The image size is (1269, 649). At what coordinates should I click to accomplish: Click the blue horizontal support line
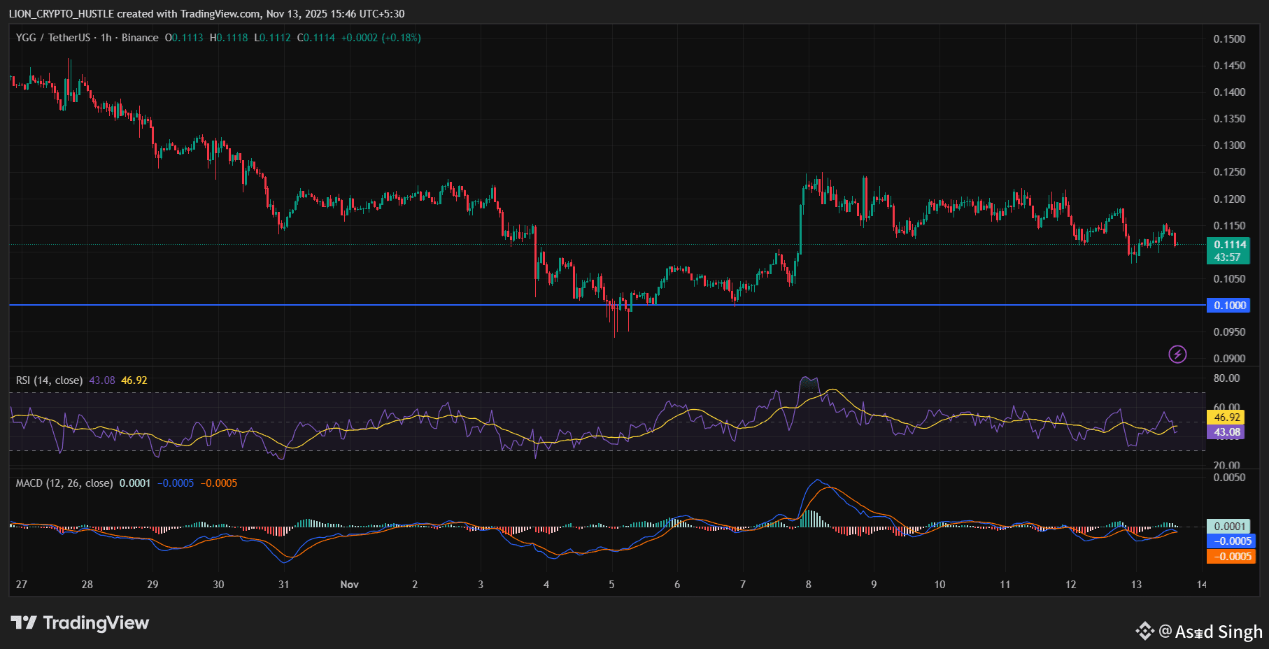coord(420,305)
